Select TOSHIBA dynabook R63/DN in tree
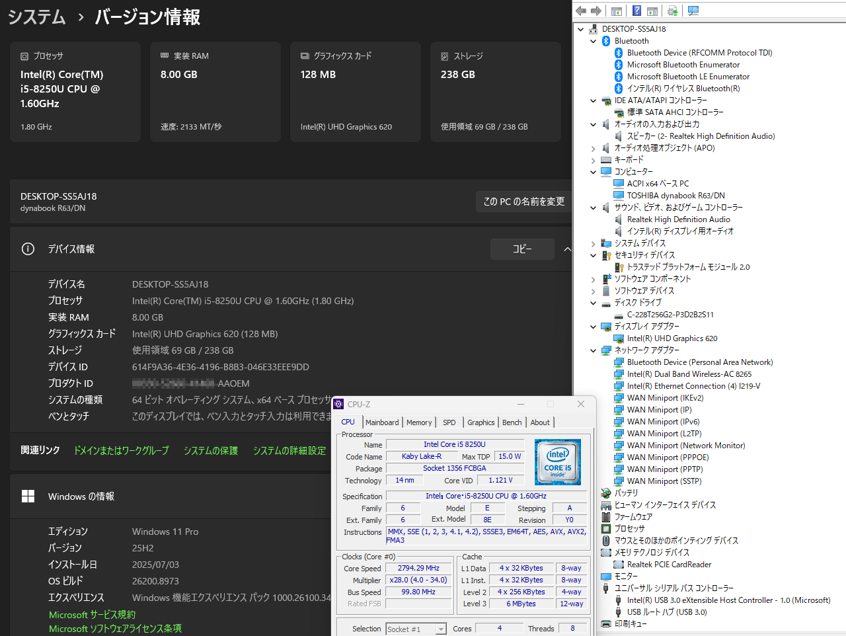The image size is (846, 636). pyautogui.click(x=675, y=196)
